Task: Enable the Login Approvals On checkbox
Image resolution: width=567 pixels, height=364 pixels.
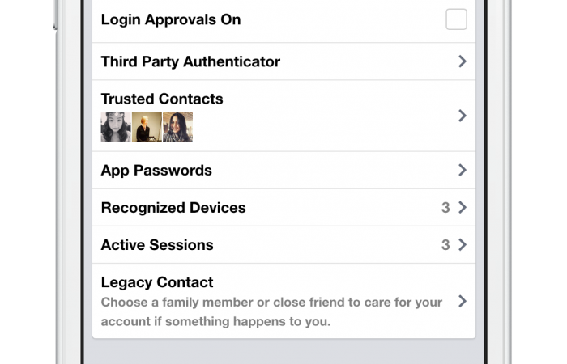Action: (456, 19)
